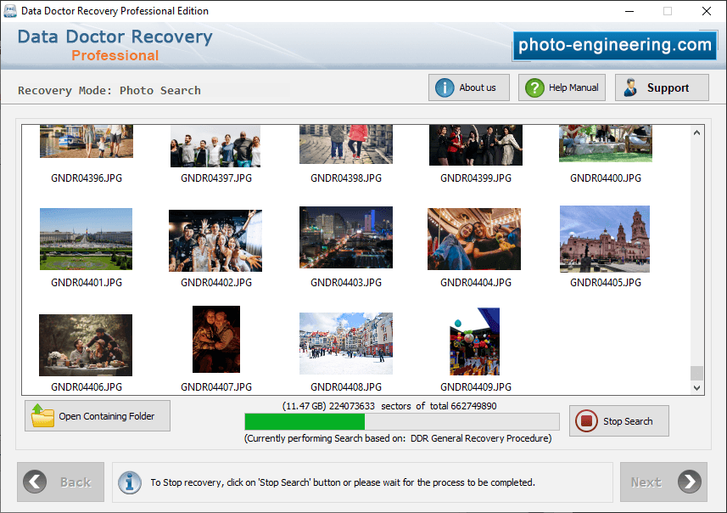This screenshot has height=513, width=727.
Task: Select thumbnail GNDR04396.JPG beach family photo
Action: (87, 142)
